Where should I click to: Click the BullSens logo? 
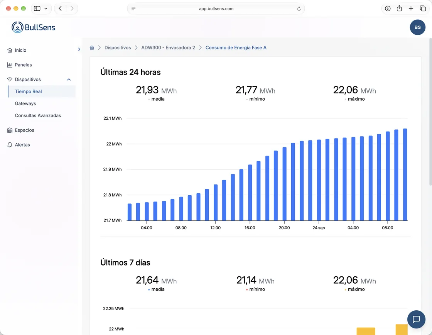point(33,27)
